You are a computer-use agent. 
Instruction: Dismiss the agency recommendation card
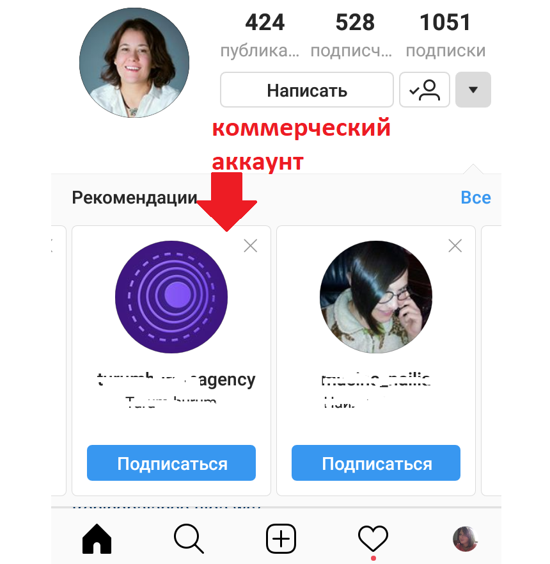point(251,246)
